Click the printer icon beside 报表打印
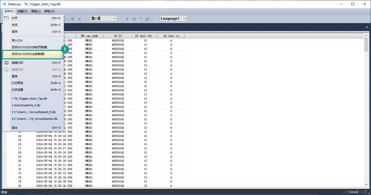 [x=6, y=63]
